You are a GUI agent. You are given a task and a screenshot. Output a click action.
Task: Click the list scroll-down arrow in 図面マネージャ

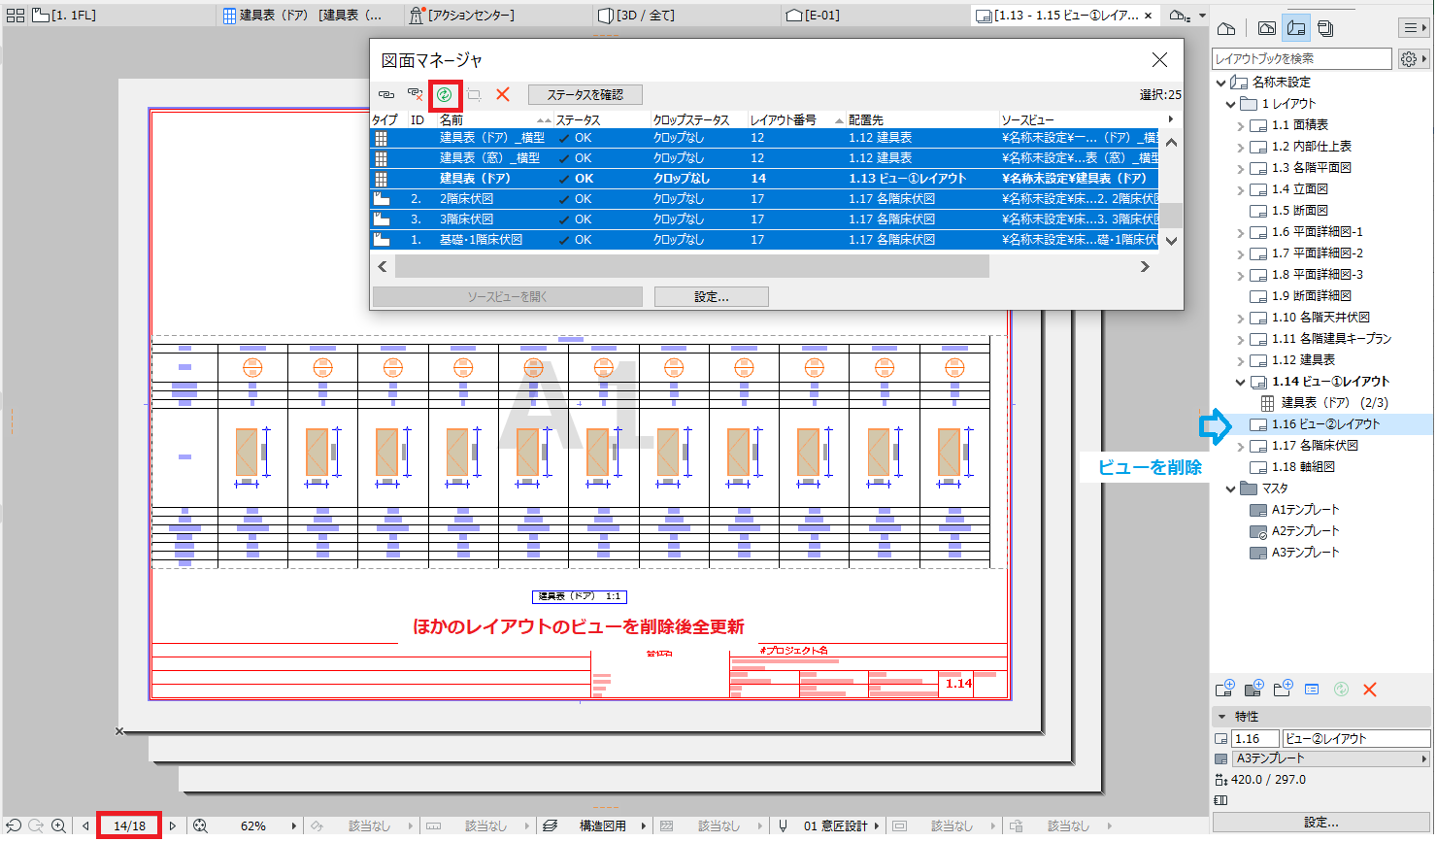tap(1171, 240)
